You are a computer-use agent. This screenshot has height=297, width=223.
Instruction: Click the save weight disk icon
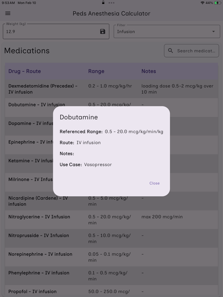tap(102, 31)
